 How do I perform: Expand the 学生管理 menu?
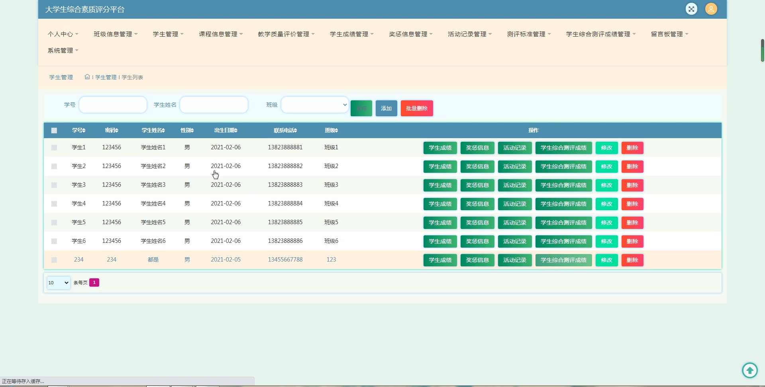click(168, 34)
